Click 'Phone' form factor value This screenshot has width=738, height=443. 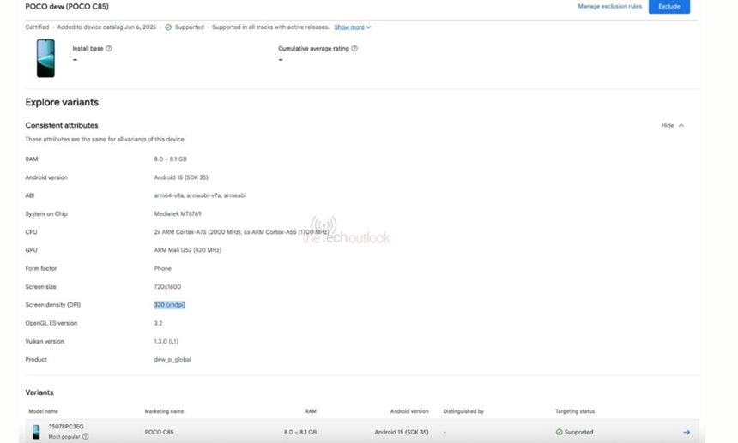coord(162,269)
